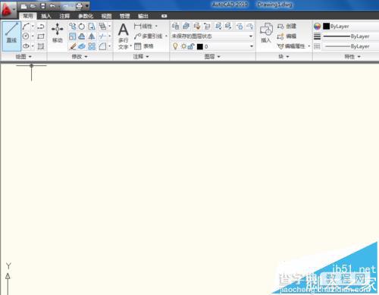379x295 pixels.
Task: Click the Erase pencil icon in Modify panel
Action: coord(73,46)
